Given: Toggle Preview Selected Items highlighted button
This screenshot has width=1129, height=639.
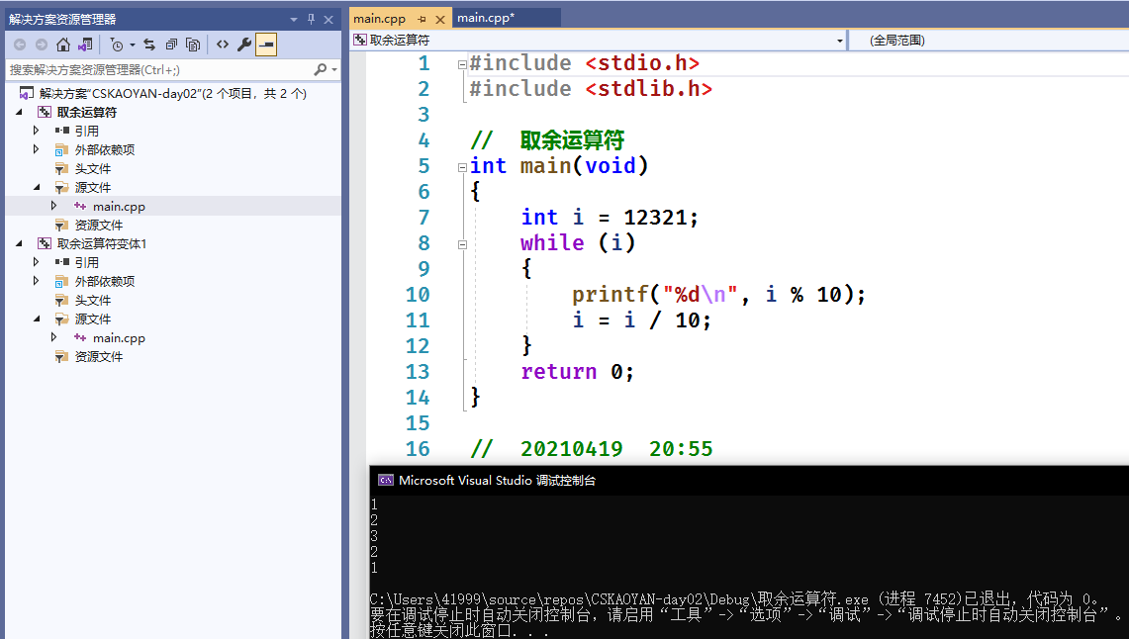Looking at the screenshot, I should [x=266, y=45].
